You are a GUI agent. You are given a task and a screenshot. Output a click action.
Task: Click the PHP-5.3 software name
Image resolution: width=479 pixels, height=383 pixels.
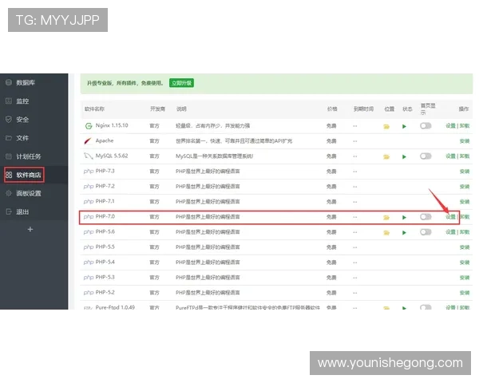(105, 278)
